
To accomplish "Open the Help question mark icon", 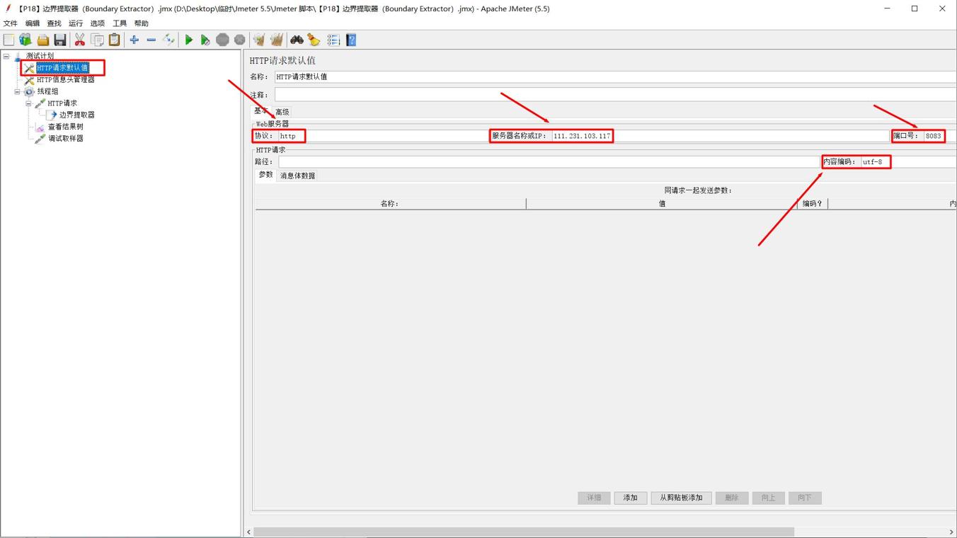I will 351,40.
